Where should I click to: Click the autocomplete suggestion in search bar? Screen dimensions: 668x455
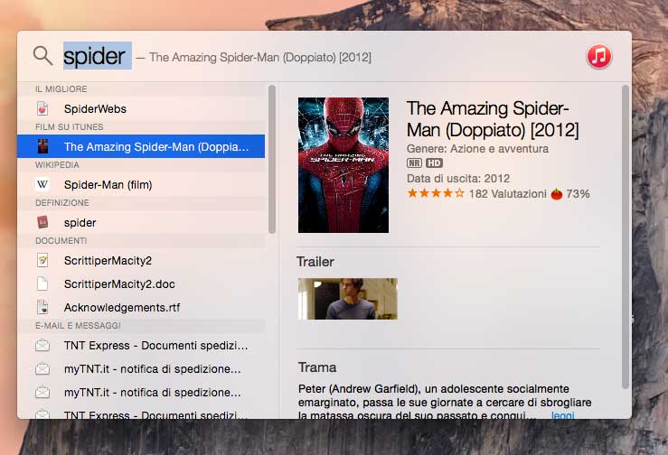coord(259,58)
